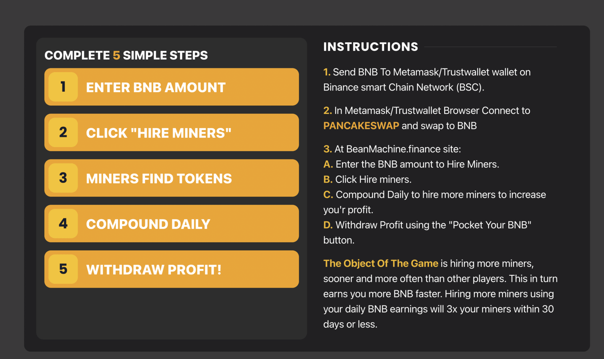Click the Complete 5 Simple Steps heading
The width and height of the screenshot is (604, 359).
[x=126, y=55]
